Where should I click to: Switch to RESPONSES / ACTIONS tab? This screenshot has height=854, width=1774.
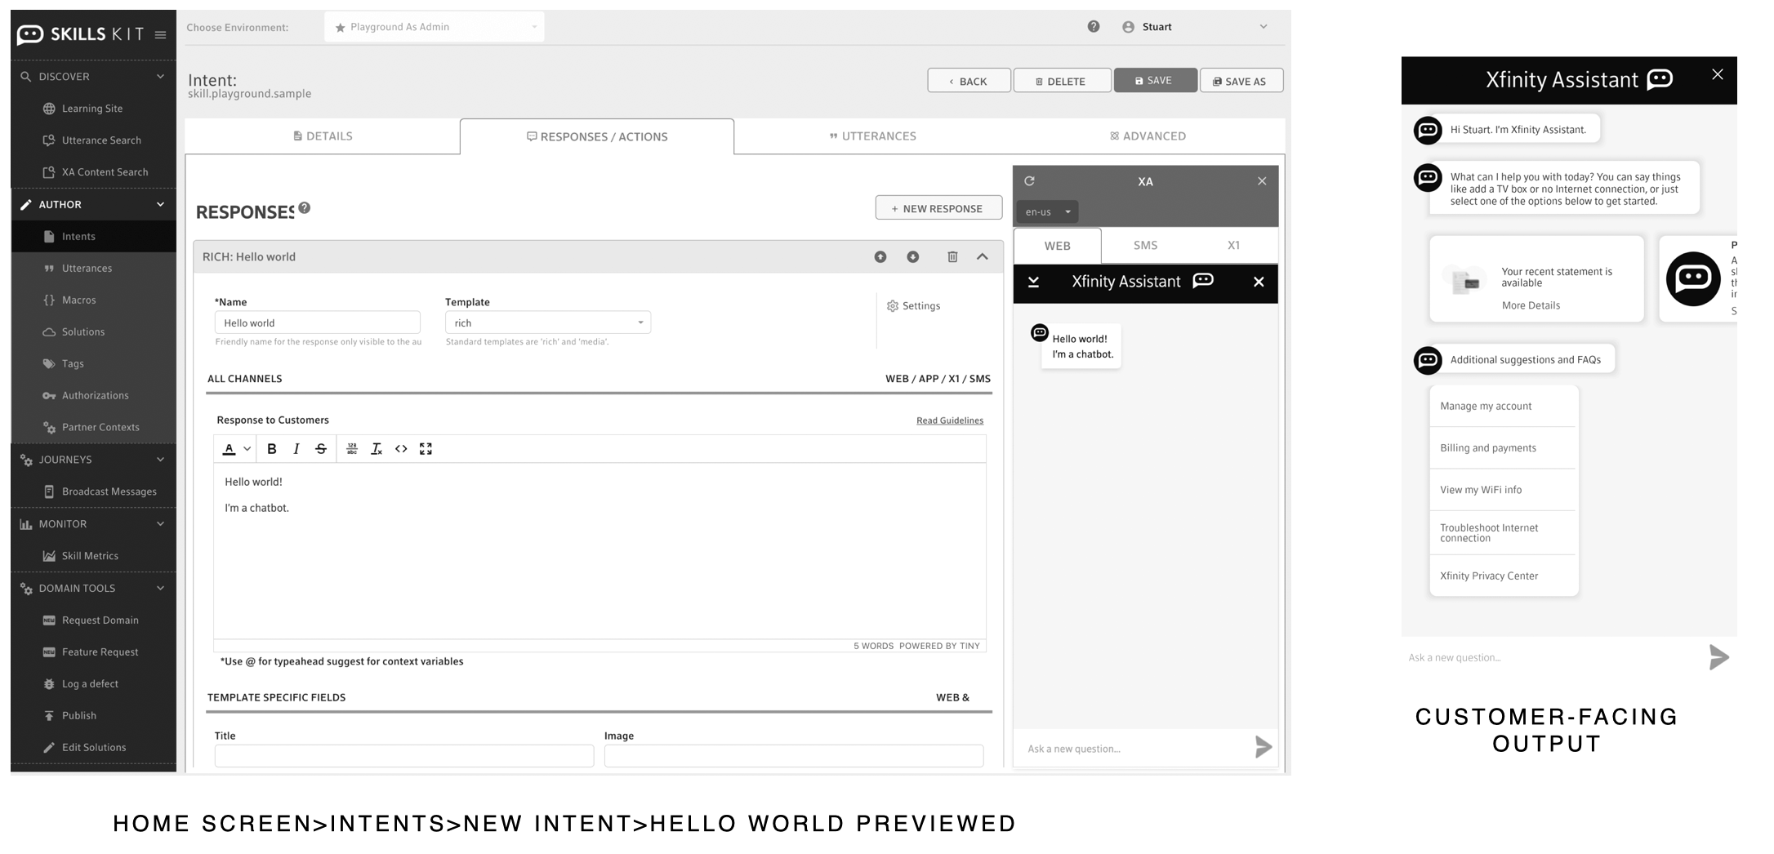[597, 136]
